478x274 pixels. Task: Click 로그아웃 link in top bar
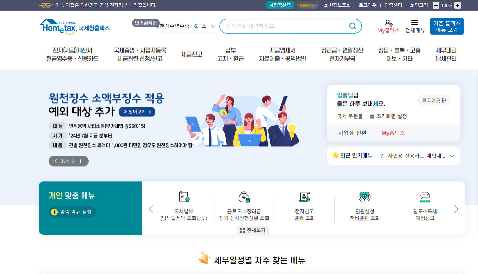[367, 5]
